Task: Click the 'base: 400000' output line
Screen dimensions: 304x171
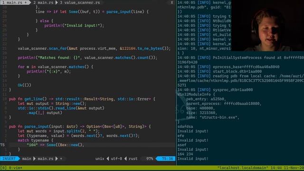Action: pos(200,108)
